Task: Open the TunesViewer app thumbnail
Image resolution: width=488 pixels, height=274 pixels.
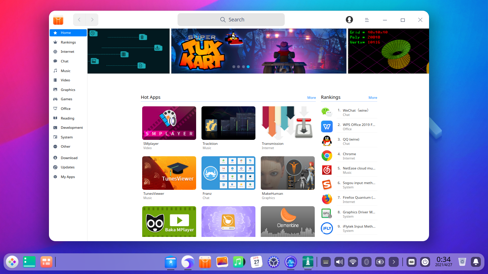Action: pos(169,173)
